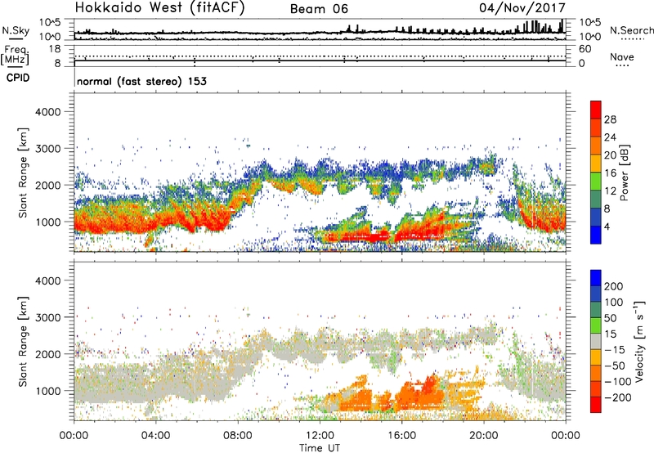Click the blue bottom segment of the power colorbar
Viewport: 654px width, 453px height.
[x=596, y=235]
